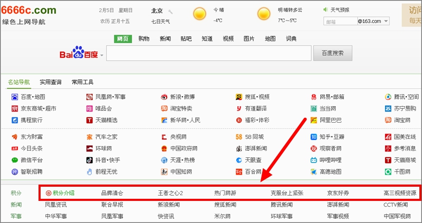Click the 邮箱 username input field
The height and width of the screenshot is (223, 422).
[x=340, y=21]
